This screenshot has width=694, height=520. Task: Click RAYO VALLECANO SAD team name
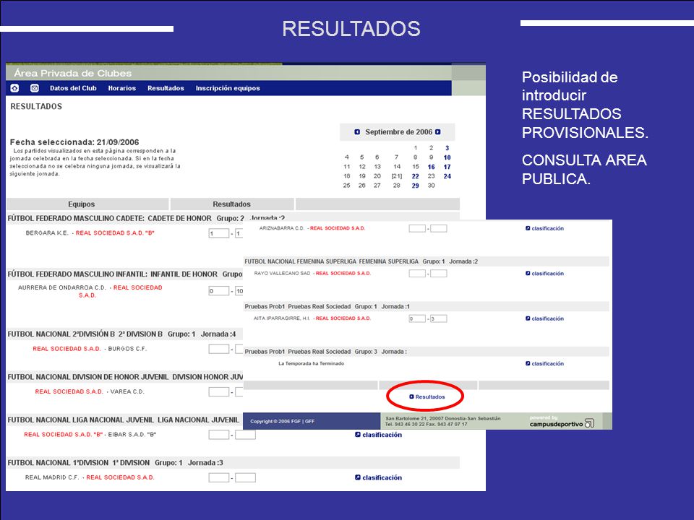[283, 274]
